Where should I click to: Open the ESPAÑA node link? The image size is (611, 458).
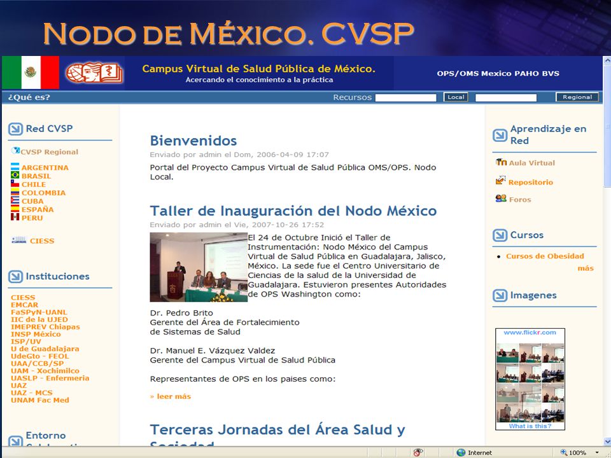(38, 209)
